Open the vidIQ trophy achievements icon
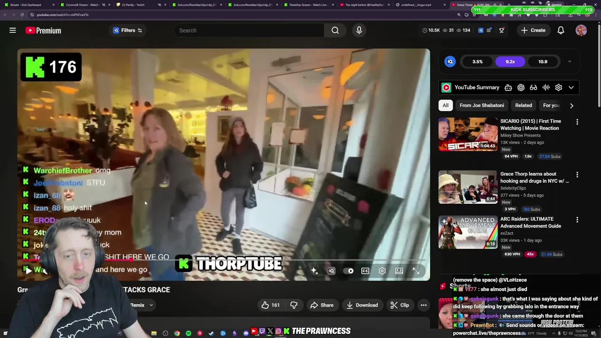The width and height of the screenshot is (601, 338). (x=501, y=31)
